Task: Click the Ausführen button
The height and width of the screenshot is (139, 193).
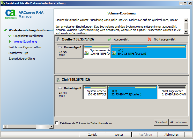Action: (145, 135)
